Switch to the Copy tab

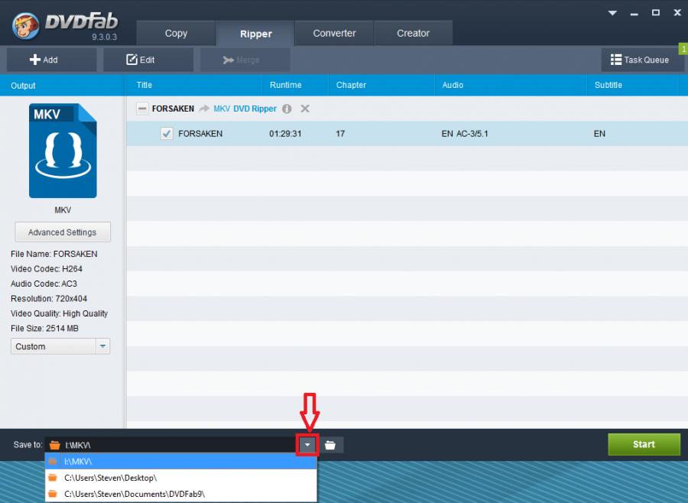point(176,34)
